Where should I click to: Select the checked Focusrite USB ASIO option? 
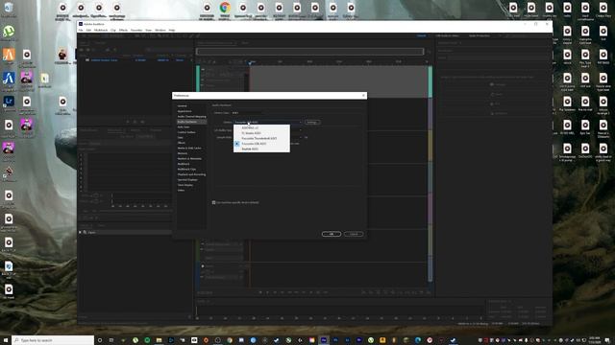(x=261, y=144)
